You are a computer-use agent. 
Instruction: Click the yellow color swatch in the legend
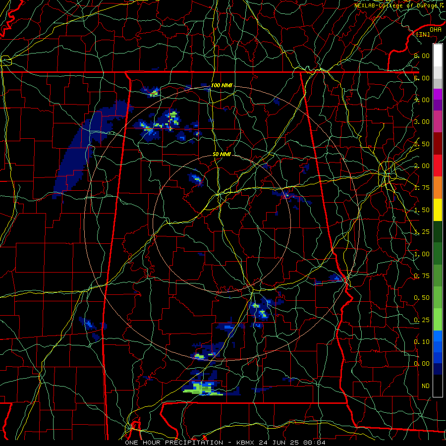pyautogui.click(x=438, y=210)
